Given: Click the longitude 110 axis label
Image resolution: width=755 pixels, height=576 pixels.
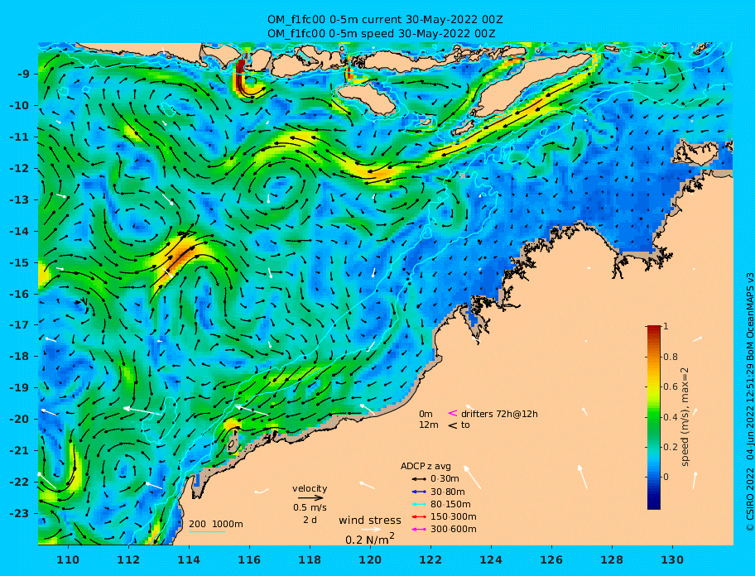Looking at the screenshot, I should coord(68,559).
